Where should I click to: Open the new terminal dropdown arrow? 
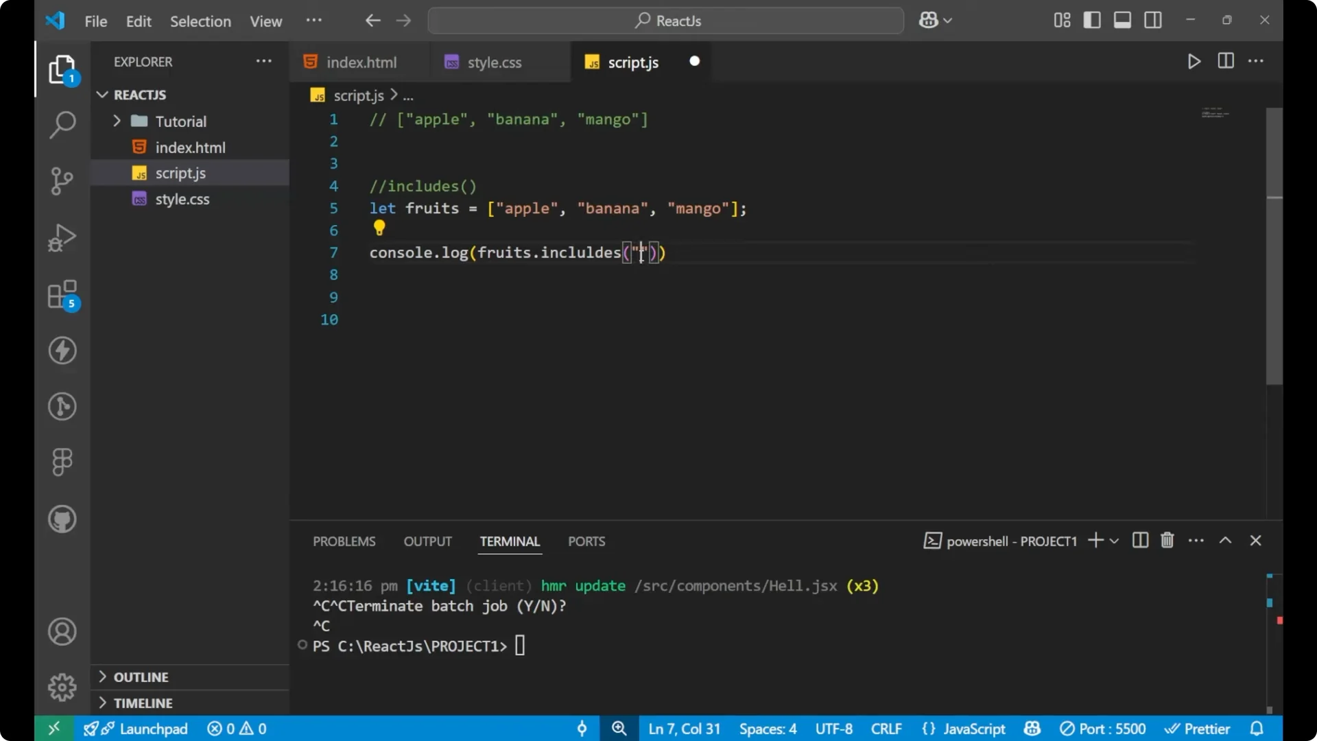(1112, 541)
